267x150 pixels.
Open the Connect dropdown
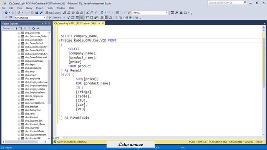(8, 28)
